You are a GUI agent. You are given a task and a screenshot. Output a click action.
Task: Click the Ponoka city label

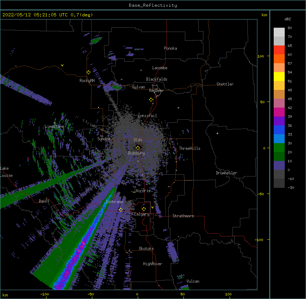[x=170, y=48]
